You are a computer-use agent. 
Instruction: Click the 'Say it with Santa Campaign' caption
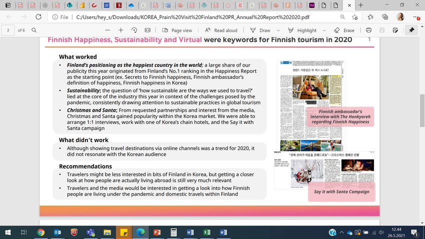pos(341,191)
